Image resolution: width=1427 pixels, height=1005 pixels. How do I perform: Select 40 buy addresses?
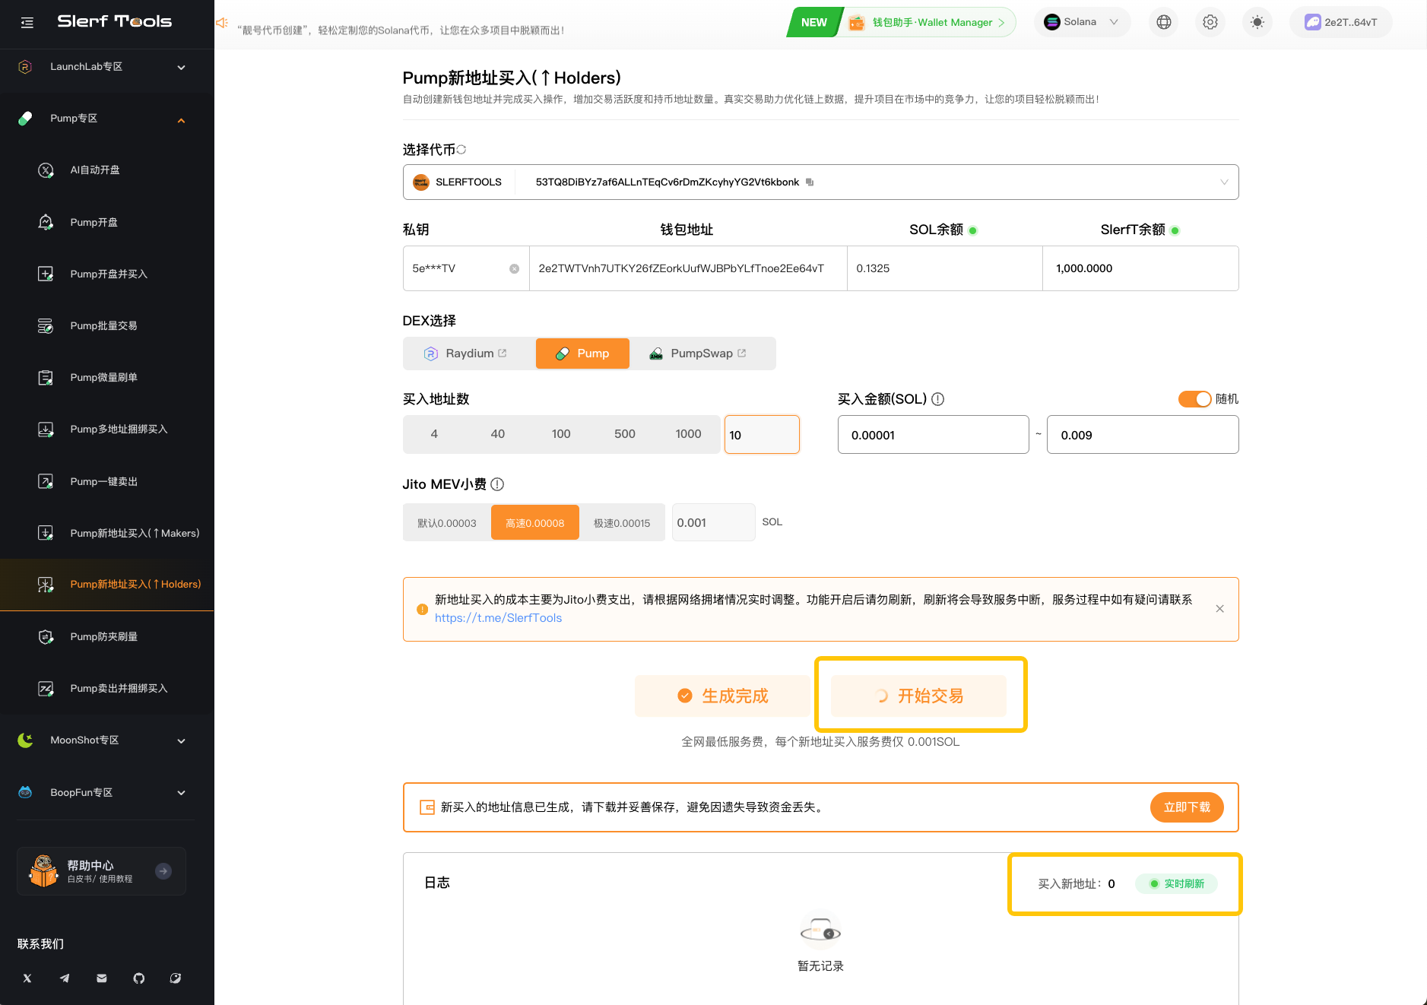click(x=498, y=434)
